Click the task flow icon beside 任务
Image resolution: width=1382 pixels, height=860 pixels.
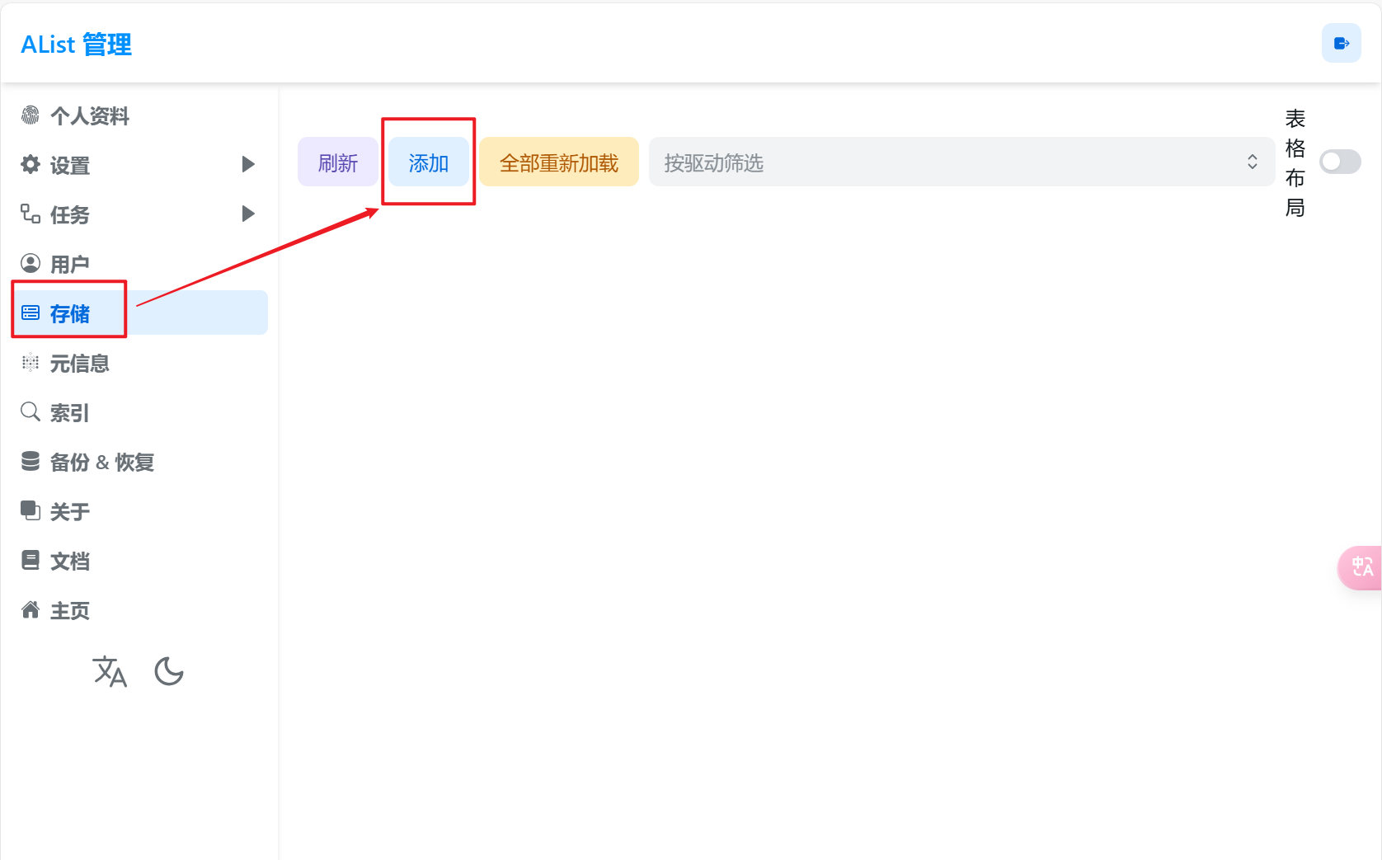(31, 214)
